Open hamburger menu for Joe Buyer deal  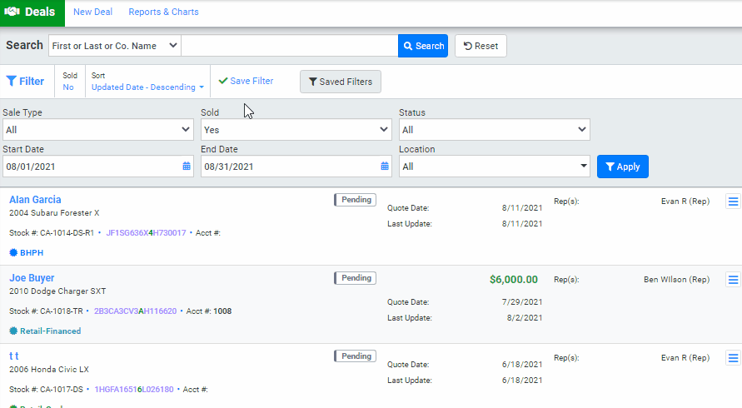[733, 280]
